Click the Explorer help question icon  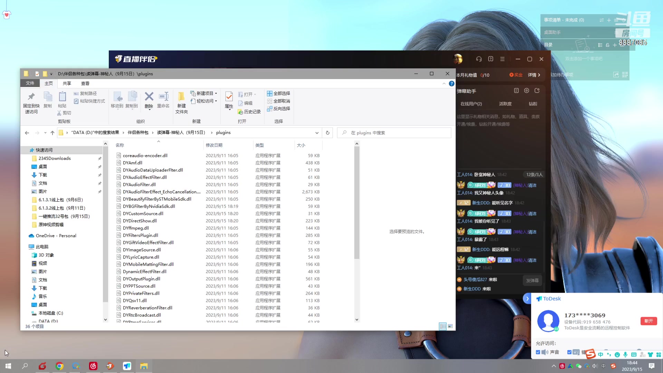pos(451,84)
